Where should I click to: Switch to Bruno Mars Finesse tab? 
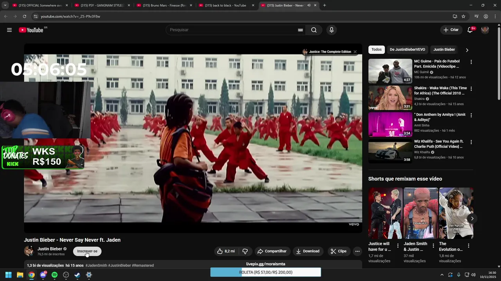point(164,5)
